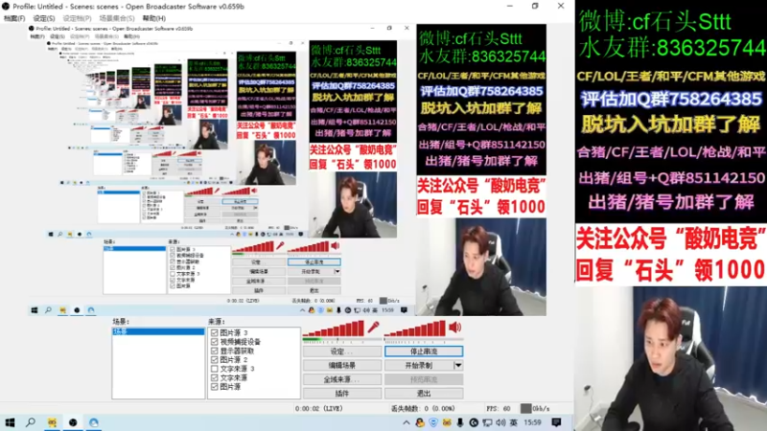The image size is (767, 431).
Task: Open the blue shield tray icon
Action: (x=433, y=422)
